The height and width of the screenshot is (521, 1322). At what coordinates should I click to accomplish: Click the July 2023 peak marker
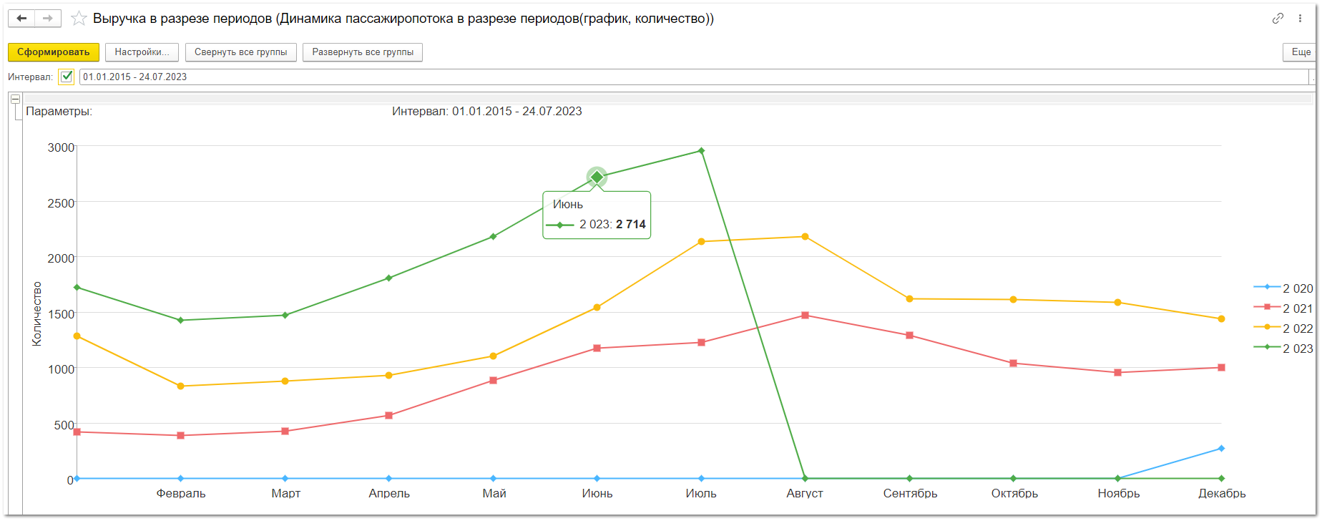click(x=701, y=151)
